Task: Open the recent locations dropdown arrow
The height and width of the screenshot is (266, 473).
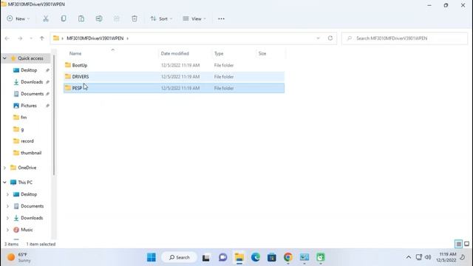Action: click(31, 38)
